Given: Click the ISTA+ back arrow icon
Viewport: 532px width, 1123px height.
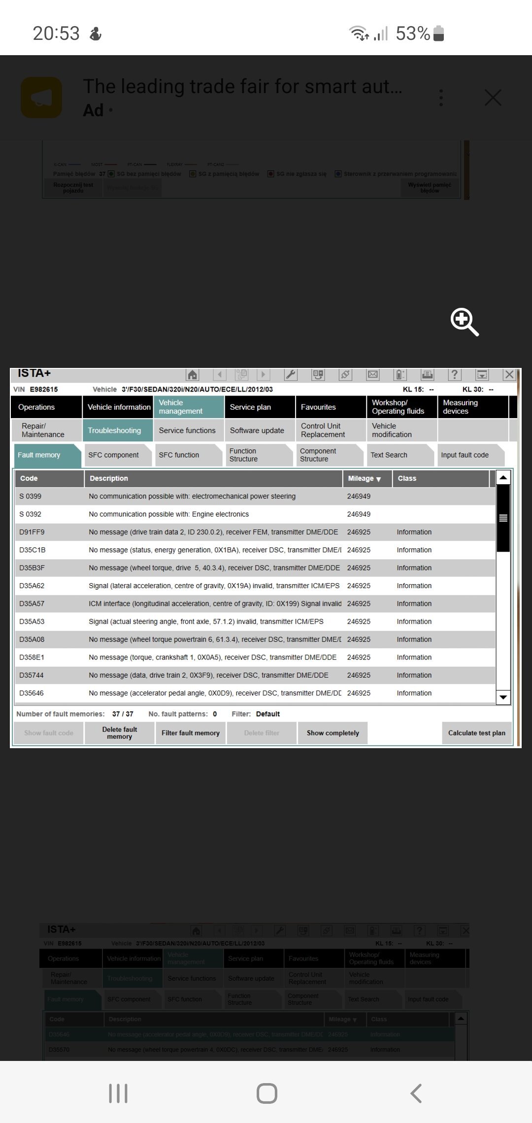Looking at the screenshot, I should pyautogui.click(x=220, y=375).
